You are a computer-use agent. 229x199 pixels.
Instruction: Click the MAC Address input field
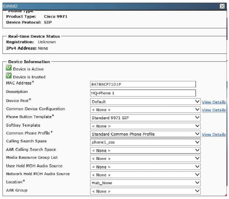pyautogui.click(x=143, y=84)
